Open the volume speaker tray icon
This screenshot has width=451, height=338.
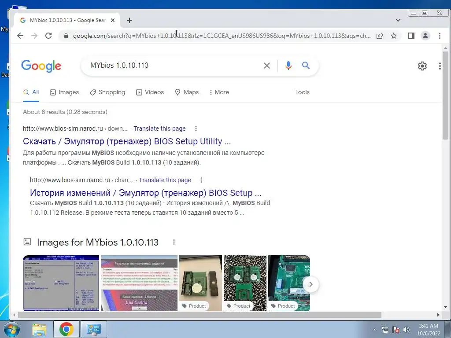pyautogui.click(x=406, y=330)
